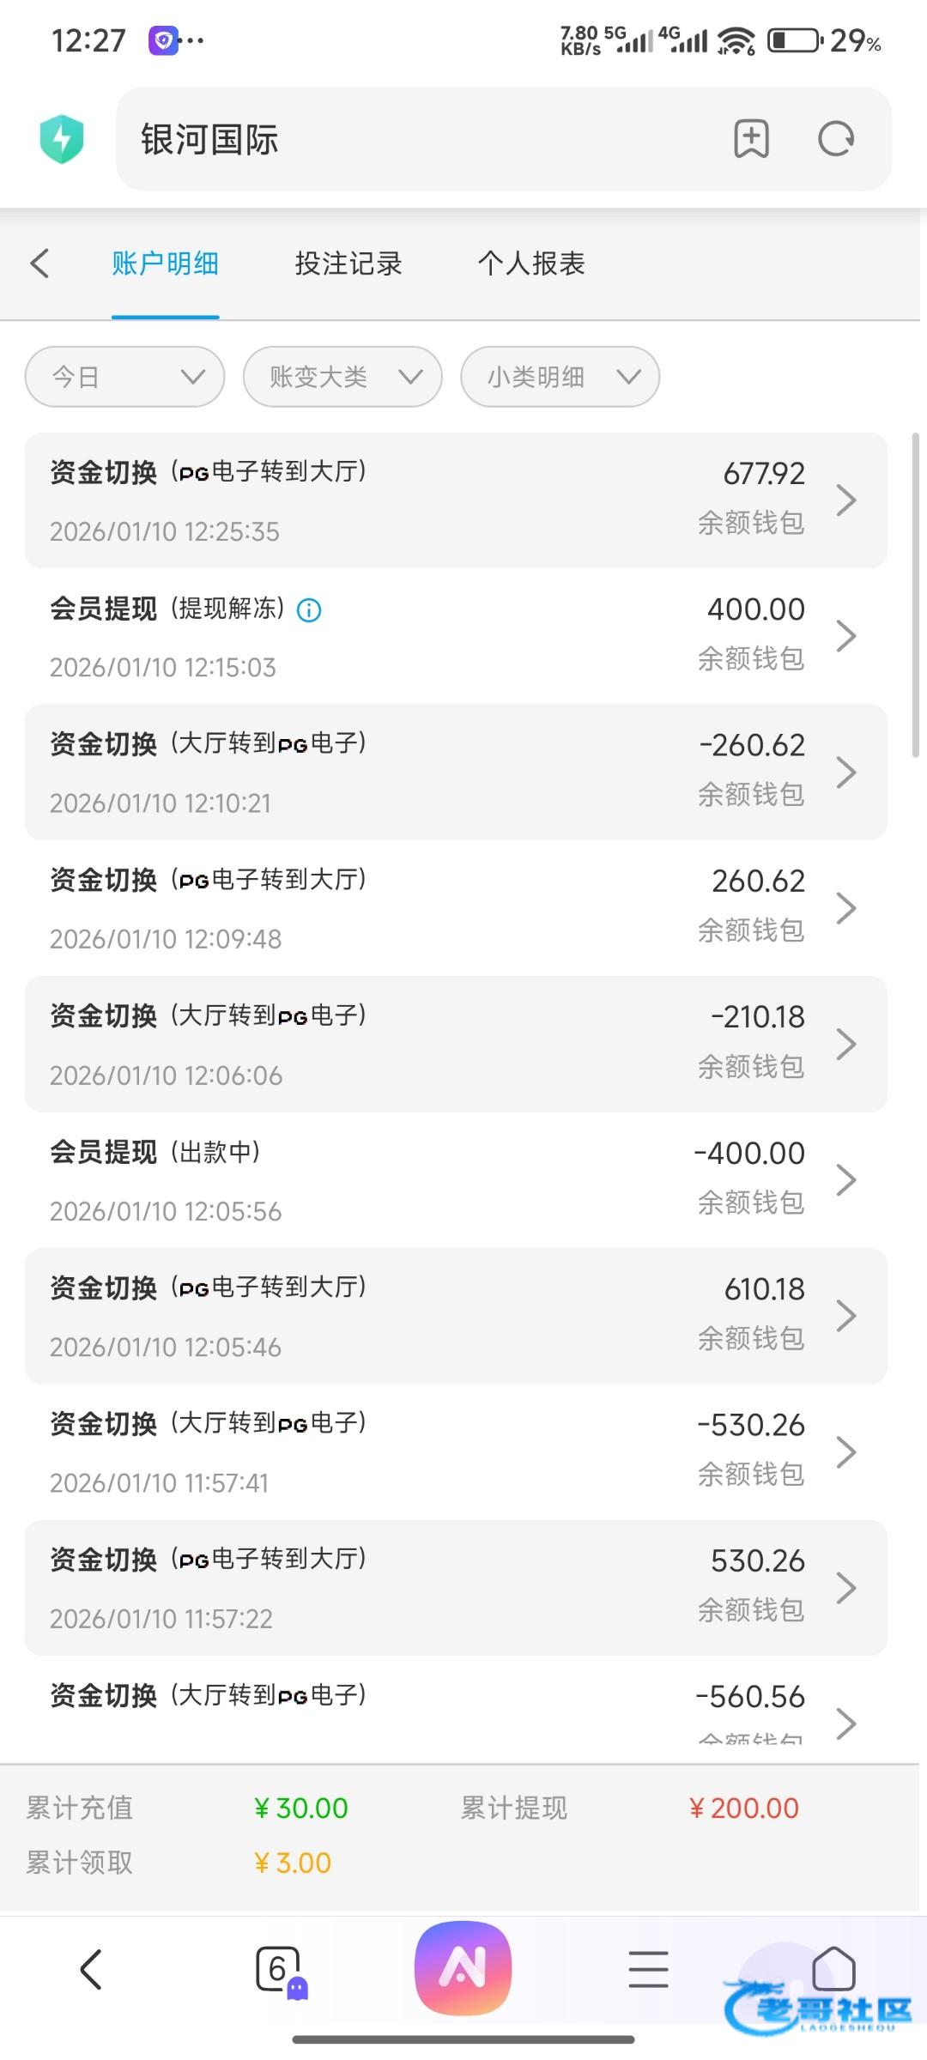Viewport: 927px width, 2060px height.
Task: Switch to the 个人报表 tab
Action: 531,264
